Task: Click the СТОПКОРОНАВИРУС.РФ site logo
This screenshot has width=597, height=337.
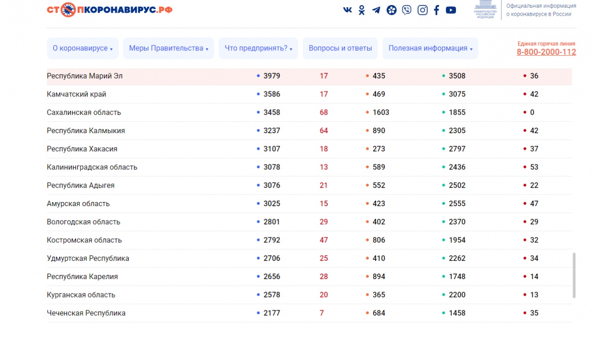Action: coord(109,9)
